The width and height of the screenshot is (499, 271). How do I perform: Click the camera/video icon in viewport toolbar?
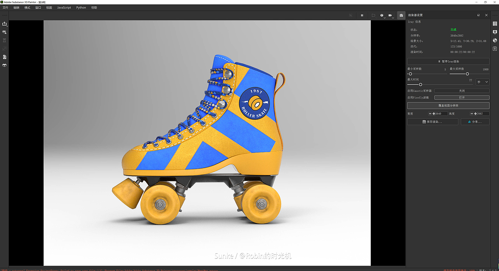pos(390,15)
